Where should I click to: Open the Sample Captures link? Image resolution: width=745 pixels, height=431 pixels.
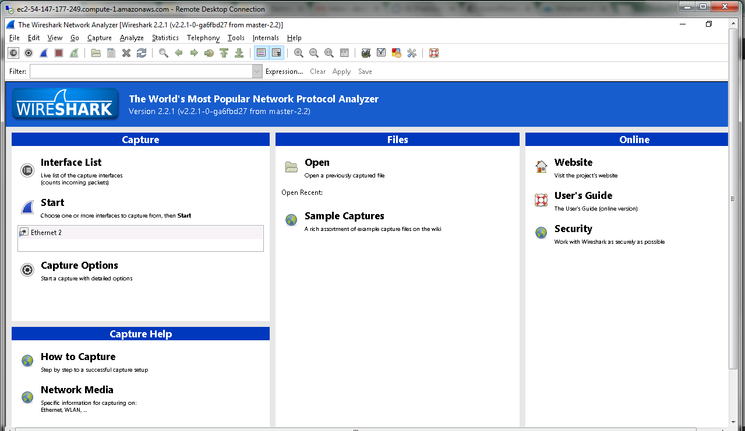(x=344, y=216)
